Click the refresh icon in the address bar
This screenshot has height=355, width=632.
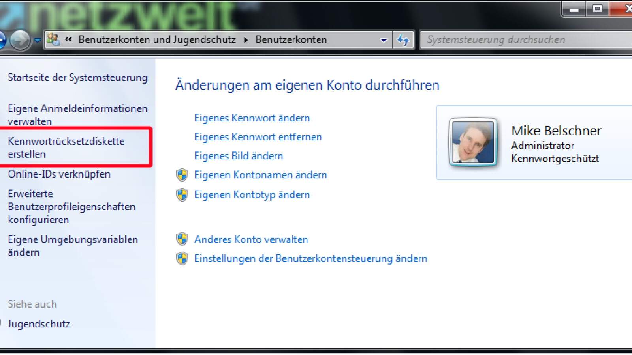[403, 39]
